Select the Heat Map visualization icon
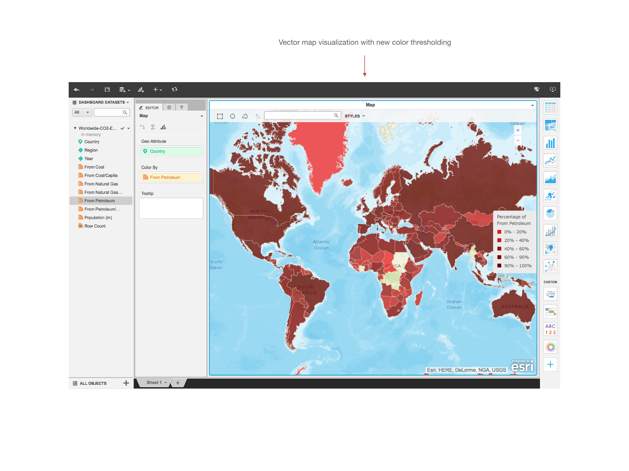 coord(550,125)
